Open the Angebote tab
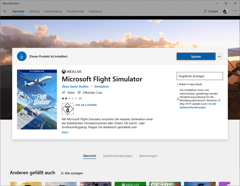The image size is (240, 186). click(95, 11)
